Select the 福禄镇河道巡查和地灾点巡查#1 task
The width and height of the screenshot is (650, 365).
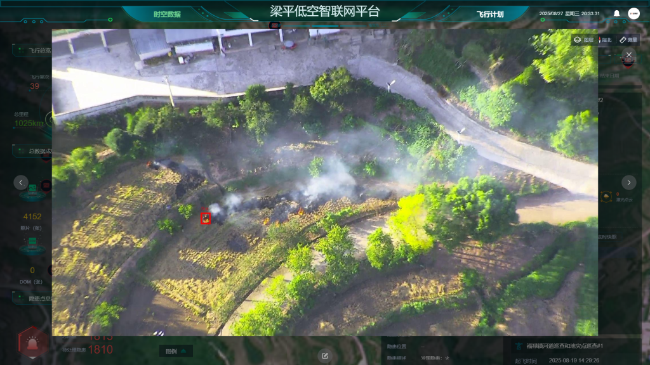564,347
